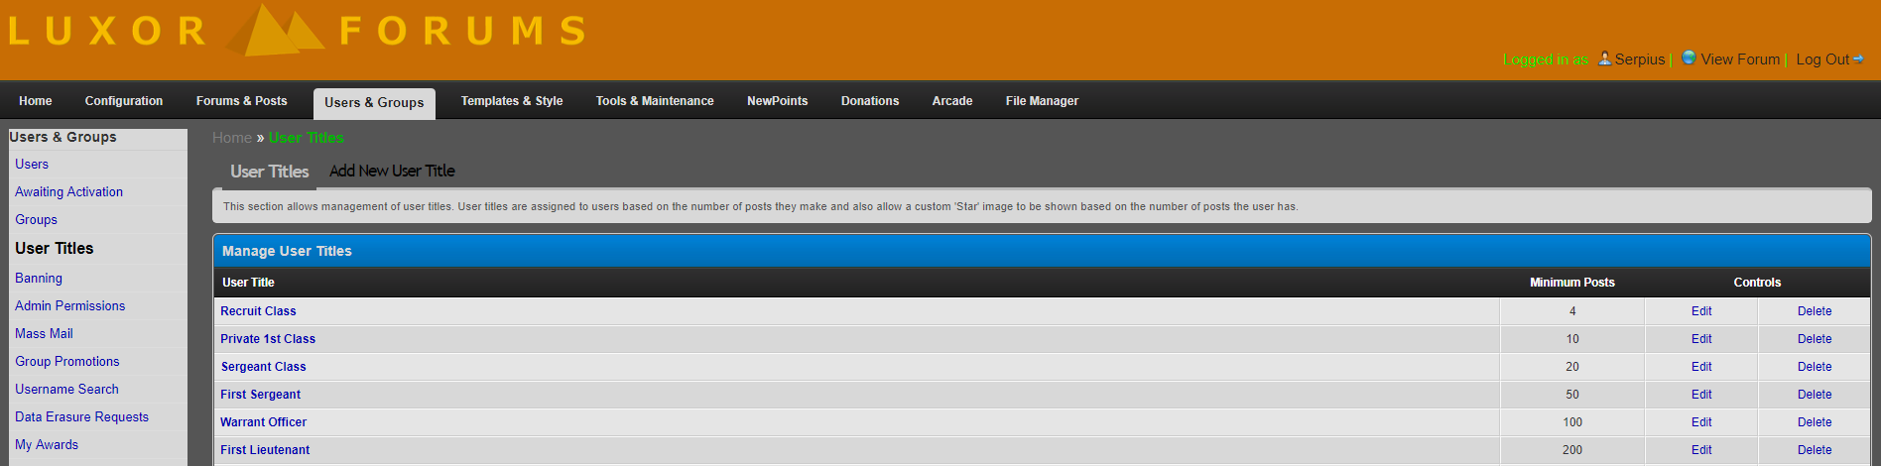1881x466 pixels.
Task: Switch to Add New User Title tab
Action: [x=392, y=172]
